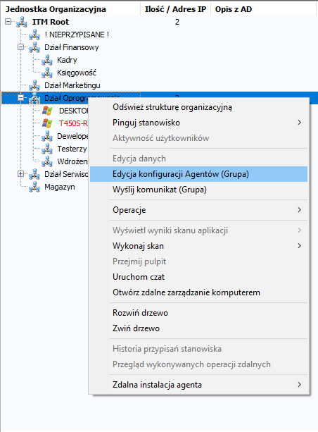Click the Księgowość unit icon
Viewport: 318px width, 432px height.
point(47,73)
